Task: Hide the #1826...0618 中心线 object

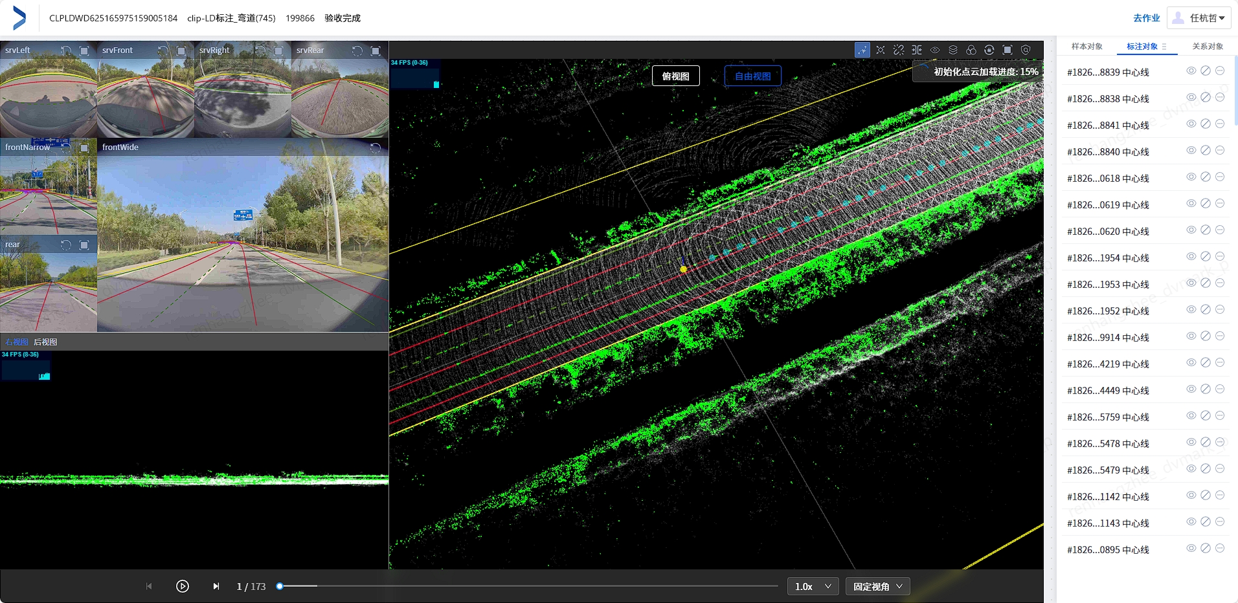Action: click(x=1191, y=177)
